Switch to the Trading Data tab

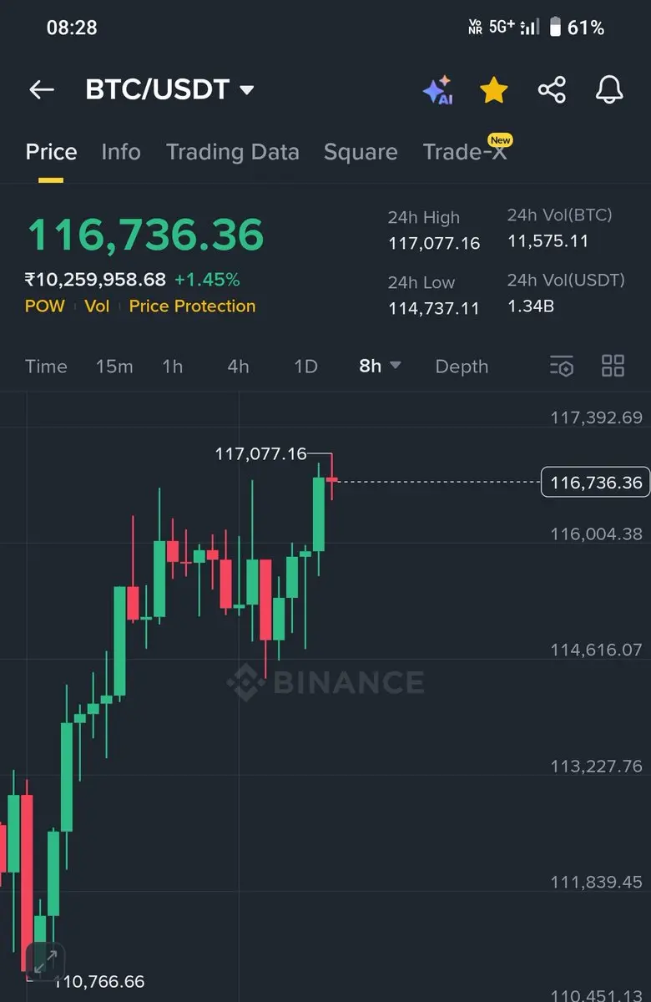tap(232, 152)
